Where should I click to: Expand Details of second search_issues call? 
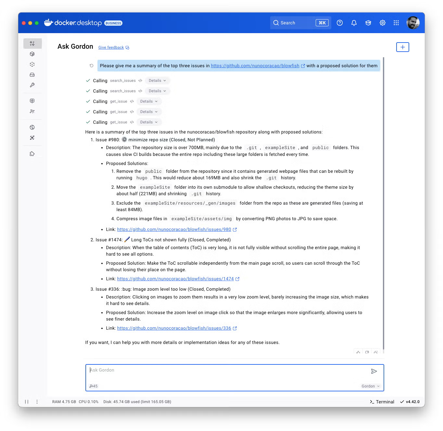tap(158, 91)
